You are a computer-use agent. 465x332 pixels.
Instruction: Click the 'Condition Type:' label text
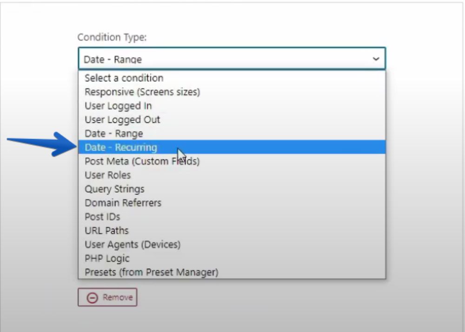tap(112, 37)
